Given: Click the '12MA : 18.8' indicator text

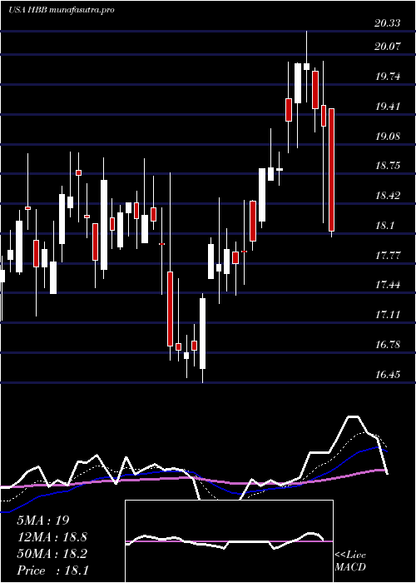Looking at the screenshot, I should coord(52,537).
